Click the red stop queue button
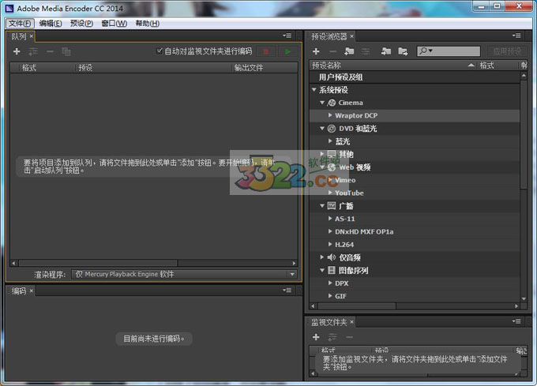The width and height of the screenshot is (537, 386). pyautogui.click(x=265, y=51)
